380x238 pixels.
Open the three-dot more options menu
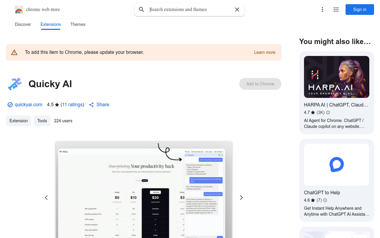[x=322, y=10]
